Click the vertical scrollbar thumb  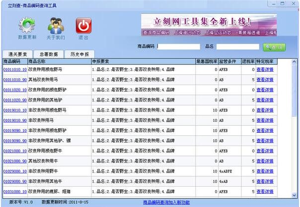tap(294, 91)
